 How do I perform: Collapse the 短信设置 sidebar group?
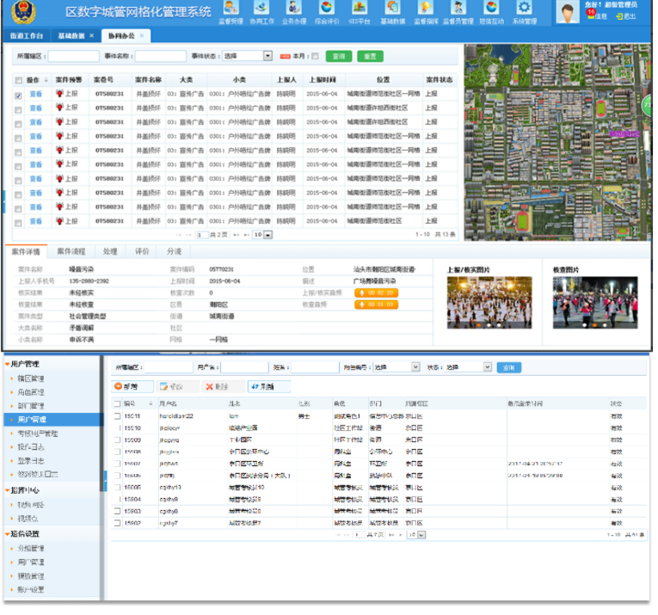7,534
